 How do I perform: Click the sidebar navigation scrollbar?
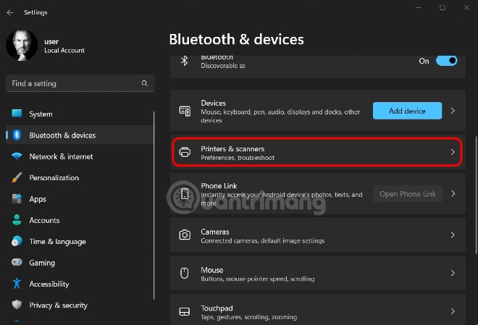(154, 206)
